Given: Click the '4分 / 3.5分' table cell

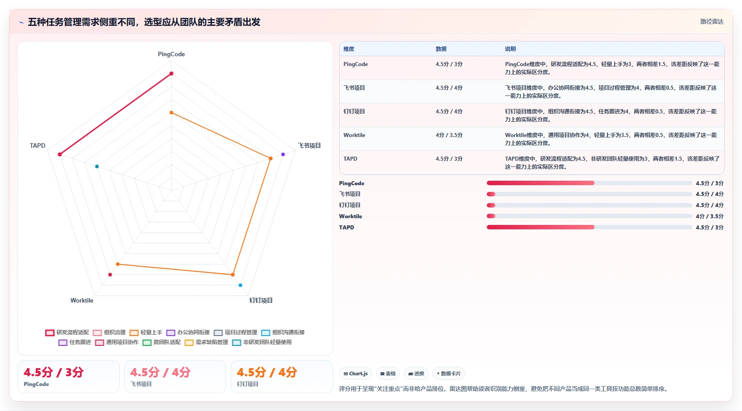Looking at the screenshot, I should click(x=449, y=135).
